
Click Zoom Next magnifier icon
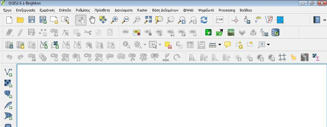(x=193, y=20)
